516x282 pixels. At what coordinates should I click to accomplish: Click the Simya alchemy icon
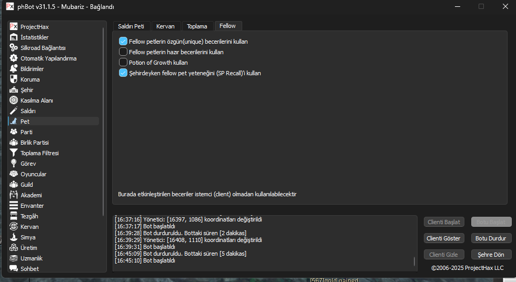tap(14, 237)
